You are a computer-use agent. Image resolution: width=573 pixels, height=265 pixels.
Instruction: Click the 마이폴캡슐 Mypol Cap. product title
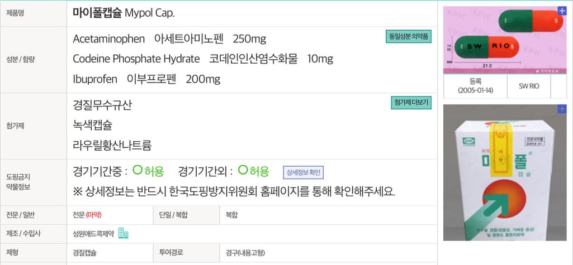pyautogui.click(x=127, y=13)
